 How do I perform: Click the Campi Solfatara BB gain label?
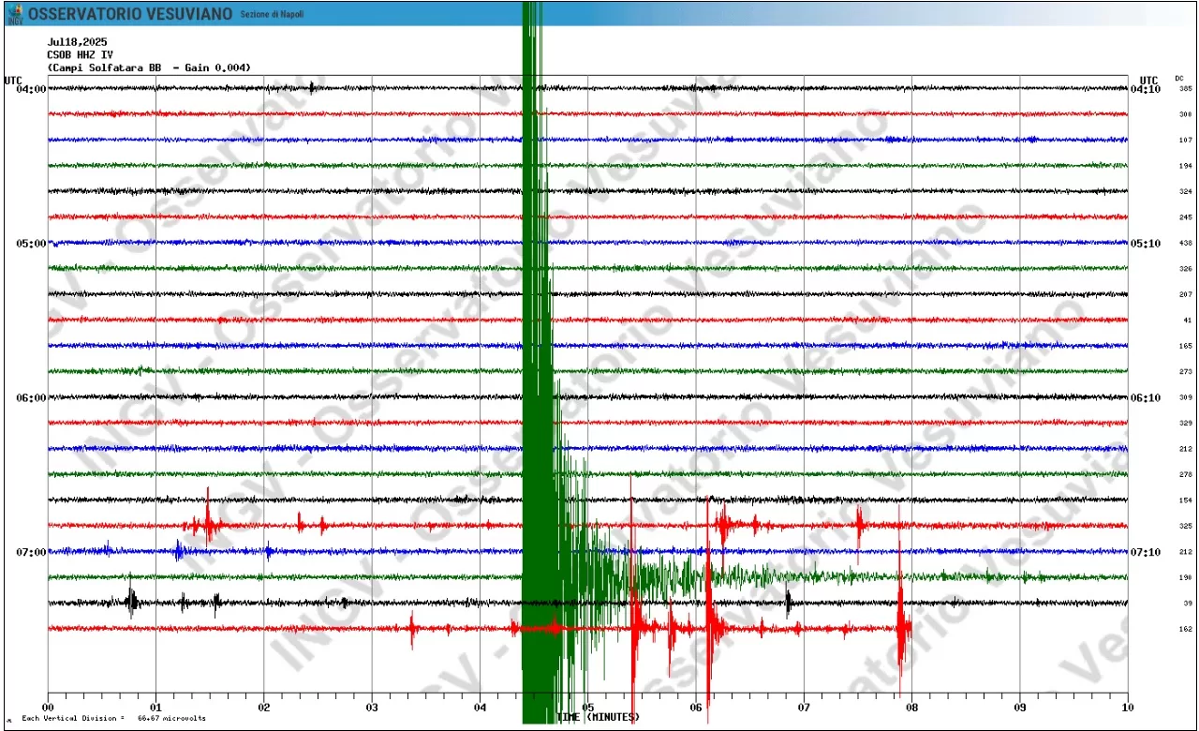[148, 67]
